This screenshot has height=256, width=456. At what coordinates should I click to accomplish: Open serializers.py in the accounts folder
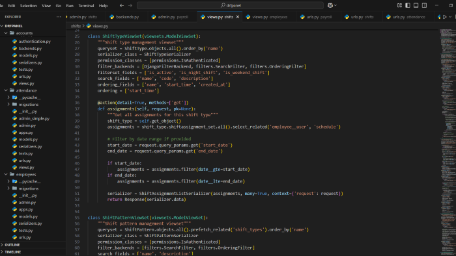pos(33,62)
